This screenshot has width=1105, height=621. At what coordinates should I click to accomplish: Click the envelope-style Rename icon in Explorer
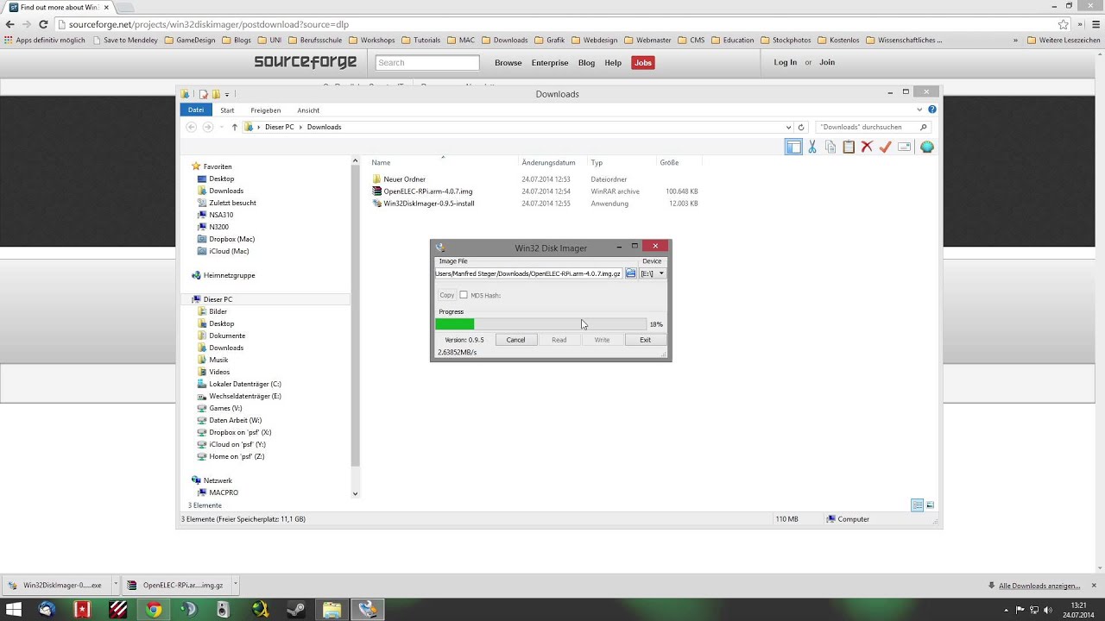click(x=904, y=147)
